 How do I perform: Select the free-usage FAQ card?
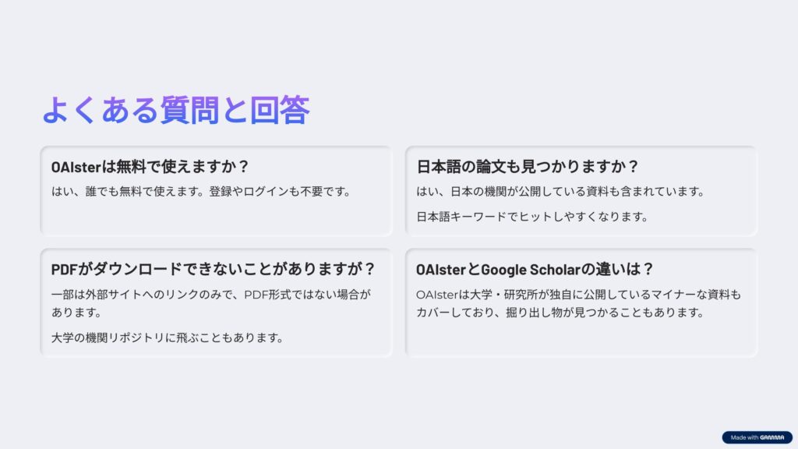(x=217, y=191)
